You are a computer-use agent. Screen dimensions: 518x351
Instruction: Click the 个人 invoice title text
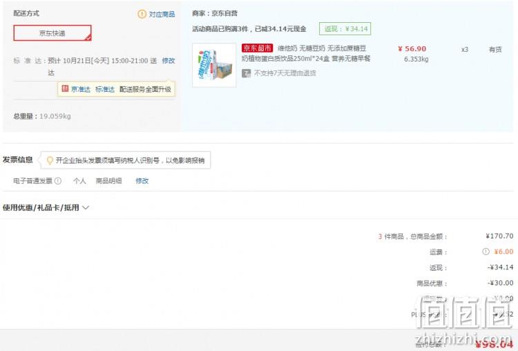[79, 181]
